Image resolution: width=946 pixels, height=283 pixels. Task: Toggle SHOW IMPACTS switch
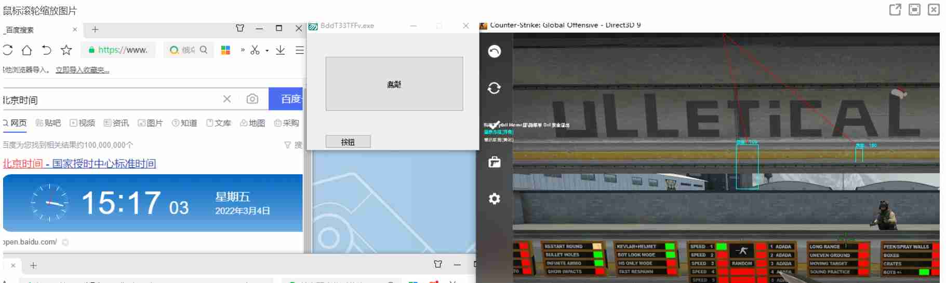pos(599,271)
